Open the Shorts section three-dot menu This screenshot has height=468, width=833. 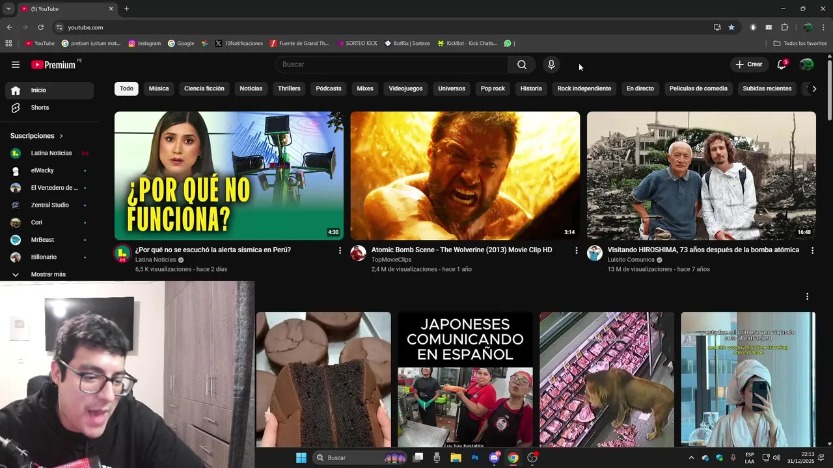pos(807,296)
